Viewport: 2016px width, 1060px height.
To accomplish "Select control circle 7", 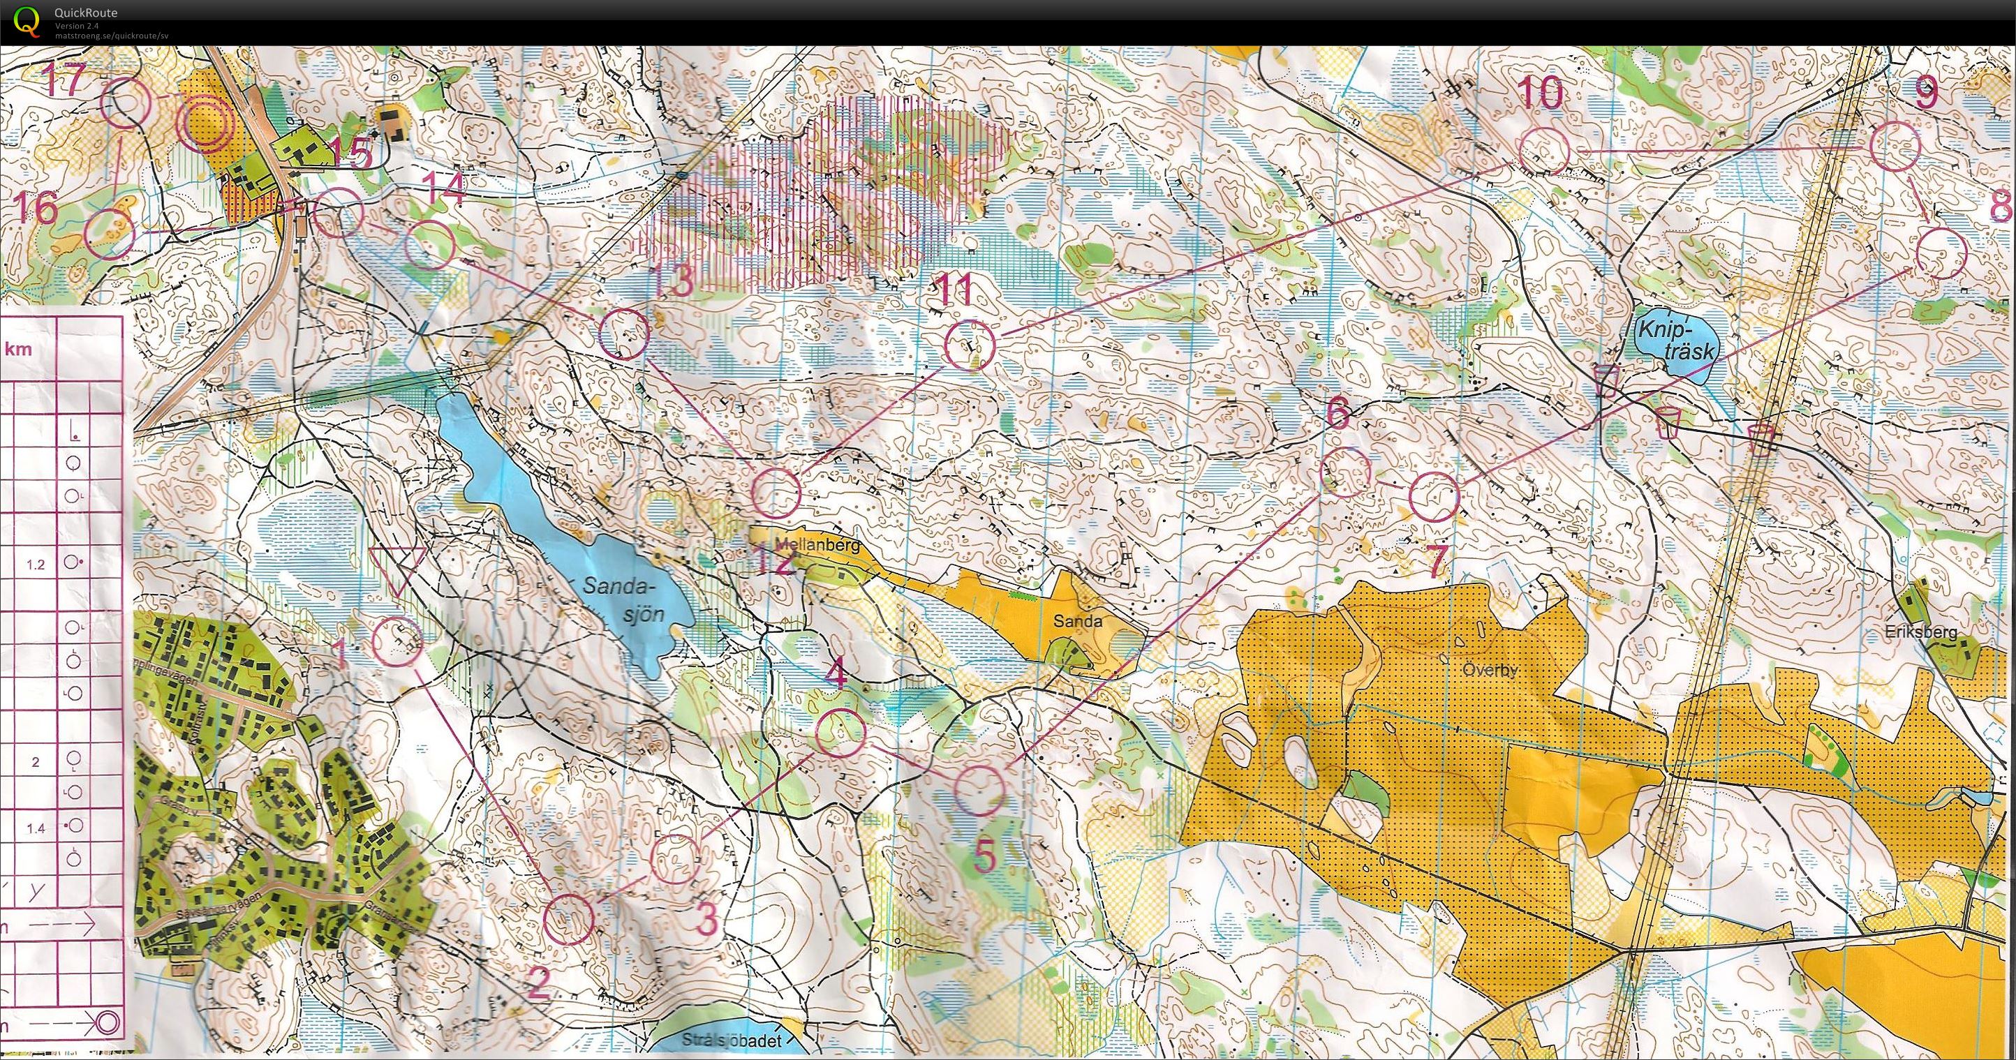I will coord(1435,497).
